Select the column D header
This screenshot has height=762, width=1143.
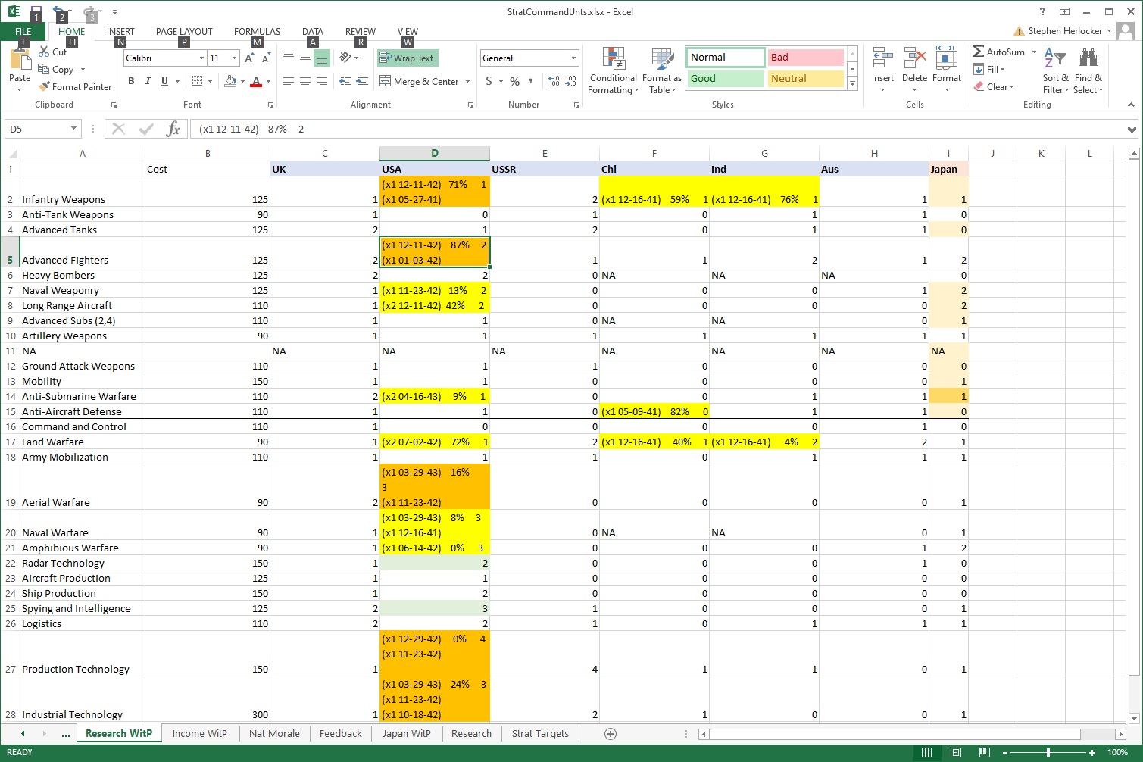pos(435,153)
